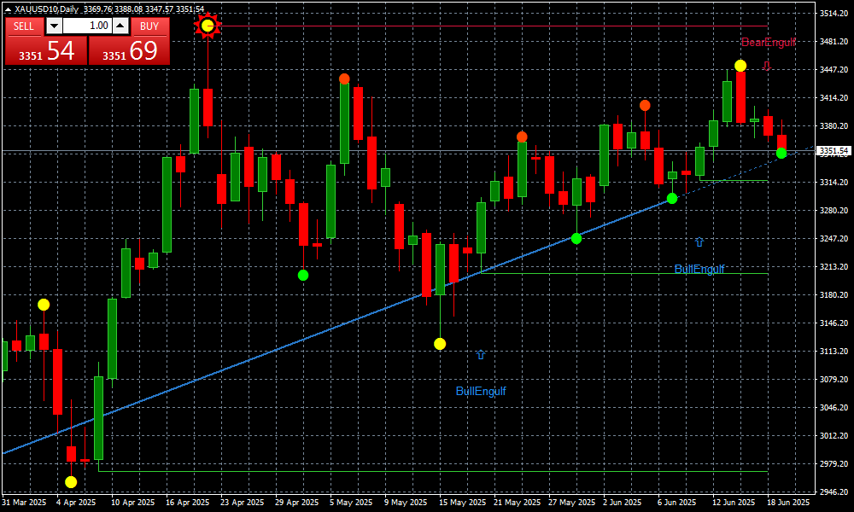854x512 pixels.
Task: Decrease lot volume with the down arrow
Action: tap(52, 26)
